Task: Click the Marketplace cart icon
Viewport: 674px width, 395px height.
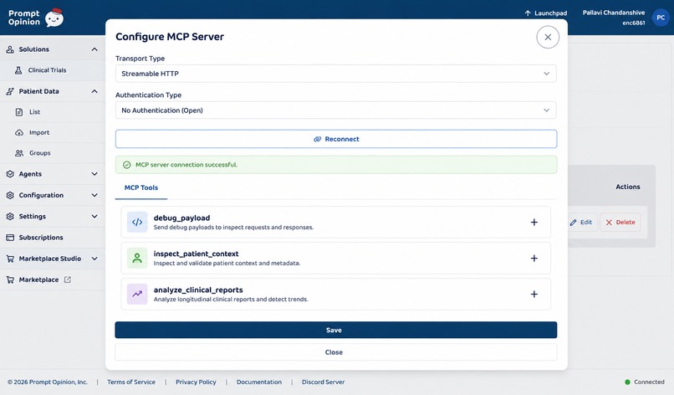Action: click(10, 280)
